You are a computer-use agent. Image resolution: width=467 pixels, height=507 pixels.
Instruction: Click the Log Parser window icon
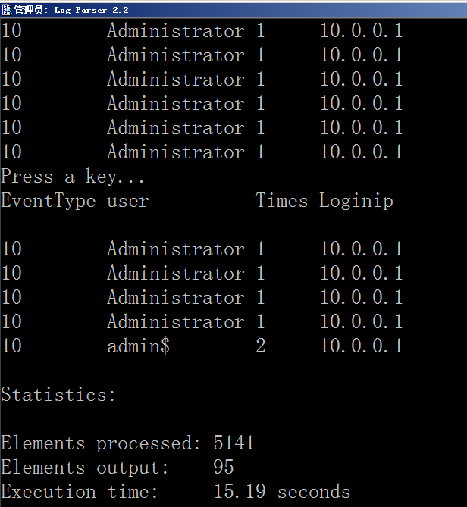tap(6, 10)
